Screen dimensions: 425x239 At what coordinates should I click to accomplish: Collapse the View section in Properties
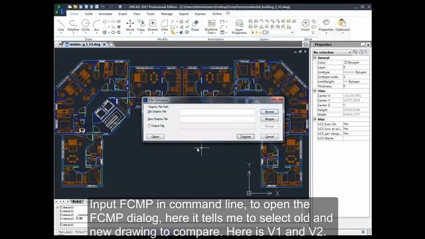315,91
